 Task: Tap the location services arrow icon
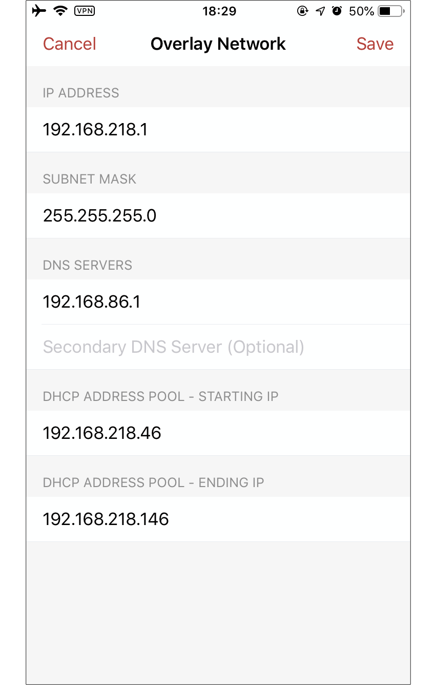click(320, 11)
